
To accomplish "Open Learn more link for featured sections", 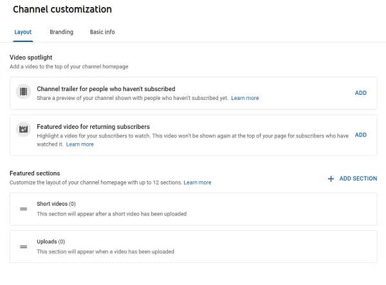I will click(198, 182).
